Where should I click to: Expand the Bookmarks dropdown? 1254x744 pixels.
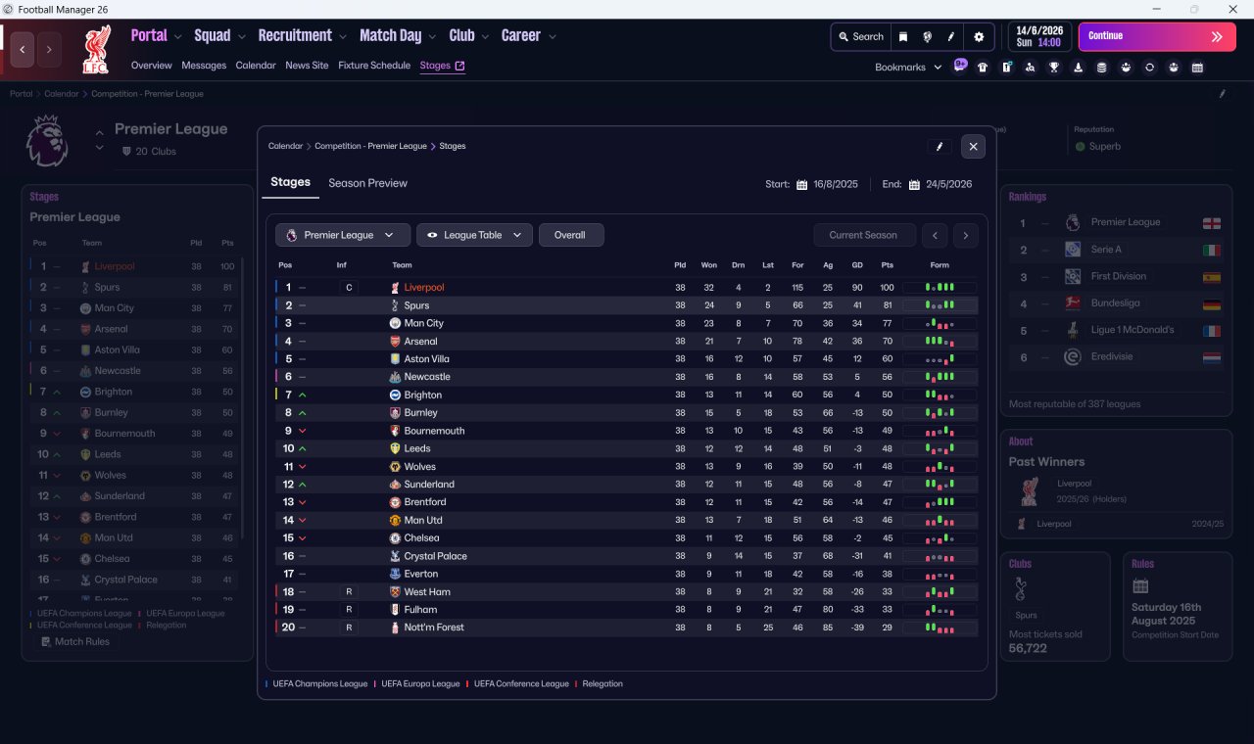click(908, 68)
